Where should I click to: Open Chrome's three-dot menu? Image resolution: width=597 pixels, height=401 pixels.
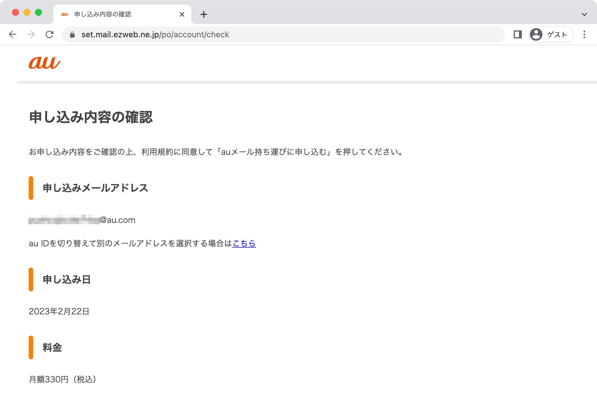pyautogui.click(x=584, y=34)
